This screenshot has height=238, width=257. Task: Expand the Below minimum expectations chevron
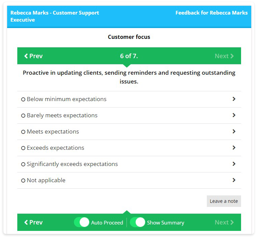(x=234, y=99)
